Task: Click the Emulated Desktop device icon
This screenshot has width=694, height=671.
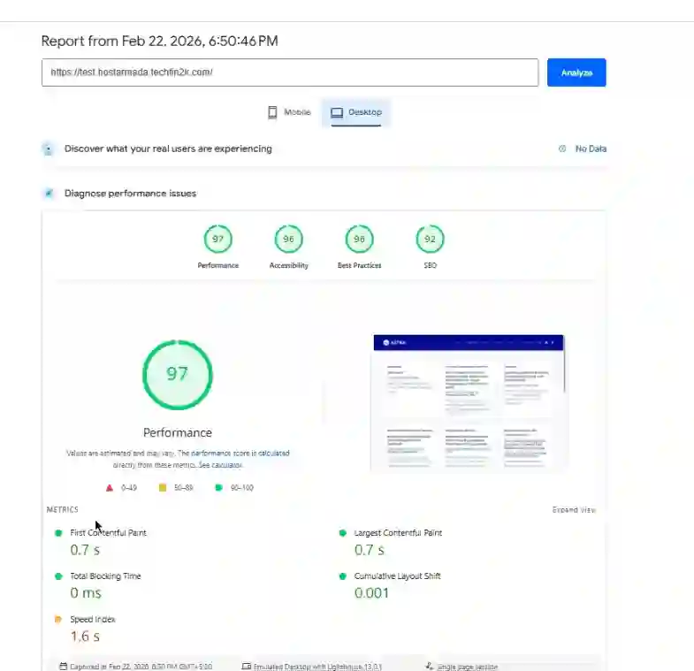Action: (x=247, y=667)
